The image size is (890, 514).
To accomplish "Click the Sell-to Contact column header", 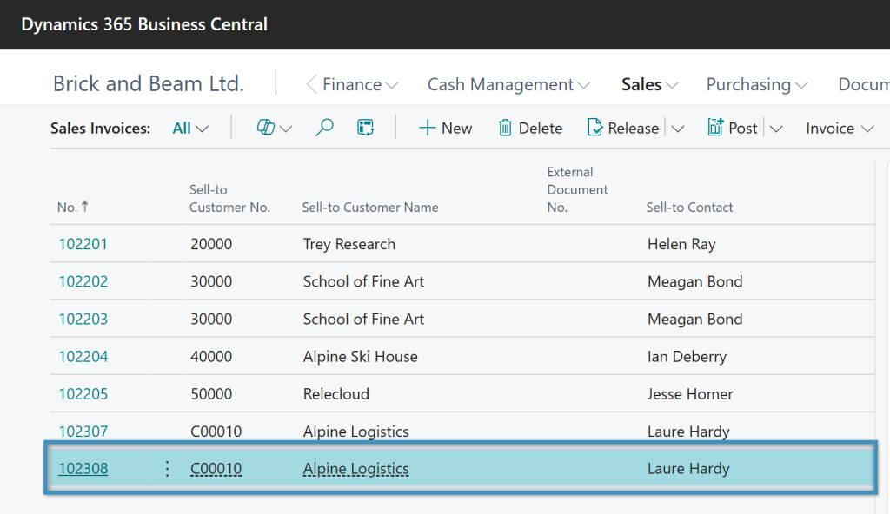I will 689,207.
